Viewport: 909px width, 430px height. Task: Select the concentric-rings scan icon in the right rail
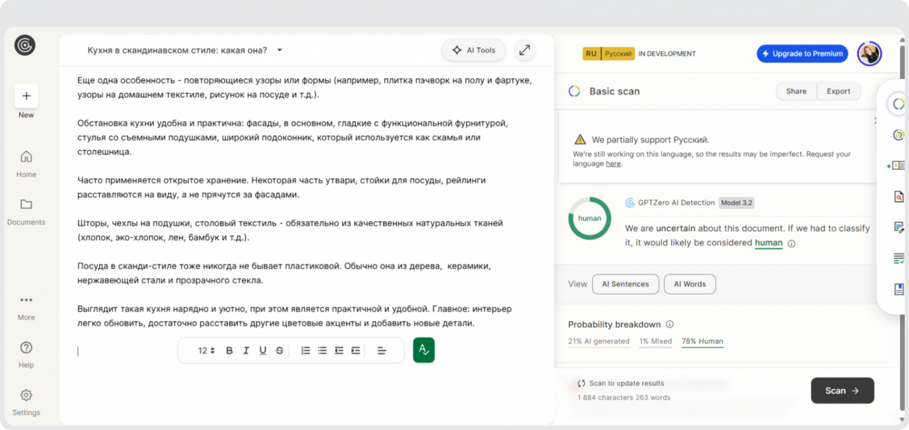click(x=898, y=135)
